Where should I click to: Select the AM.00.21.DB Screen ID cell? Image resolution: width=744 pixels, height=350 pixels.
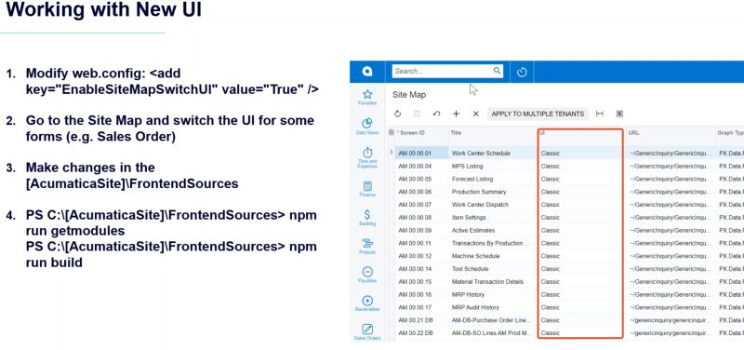click(x=422, y=320)
